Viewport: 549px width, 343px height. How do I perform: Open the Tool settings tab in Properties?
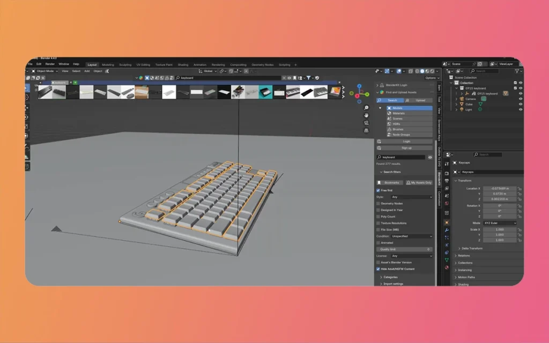tap(447, 163)
